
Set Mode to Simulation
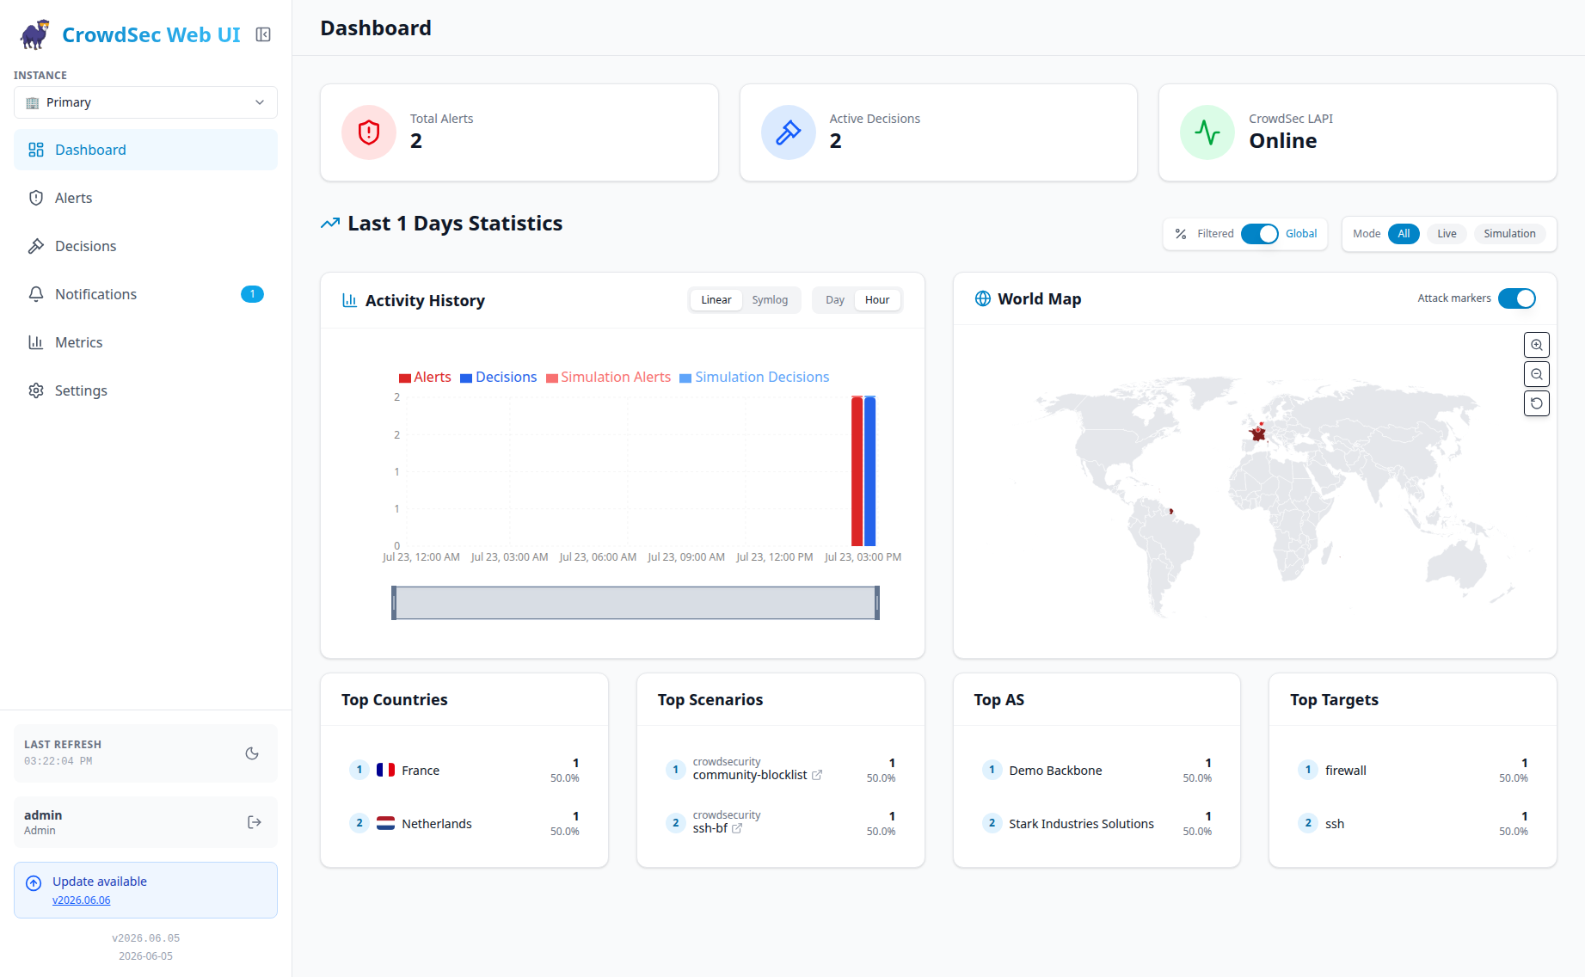[1509, 234]
